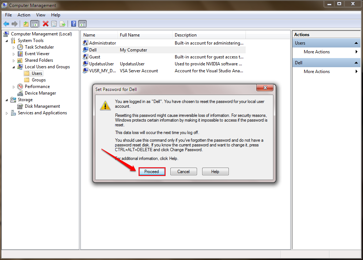This screenshot has height=260, width=363.
Task: Open Properties from the toolbar icon
Action: click(x=54, y=24)
